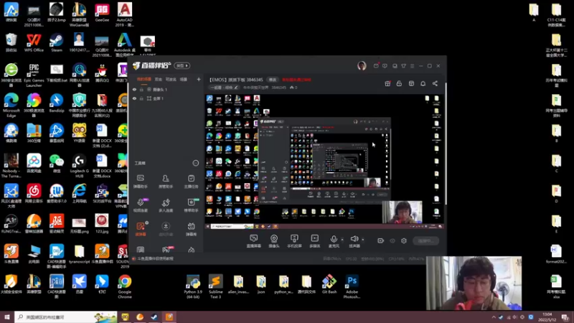Image resolution: width=574 pixels, height=323 pixels.
Task: Open Git Bash desktop shortcut
Action: pyautogui.click(x=329, y=284)
